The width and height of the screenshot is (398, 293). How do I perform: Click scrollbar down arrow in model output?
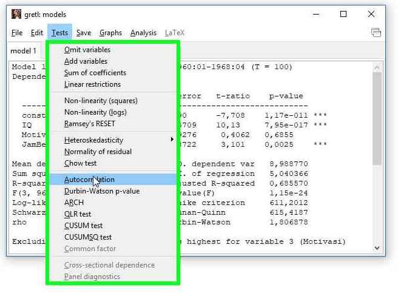coord(377,248)
